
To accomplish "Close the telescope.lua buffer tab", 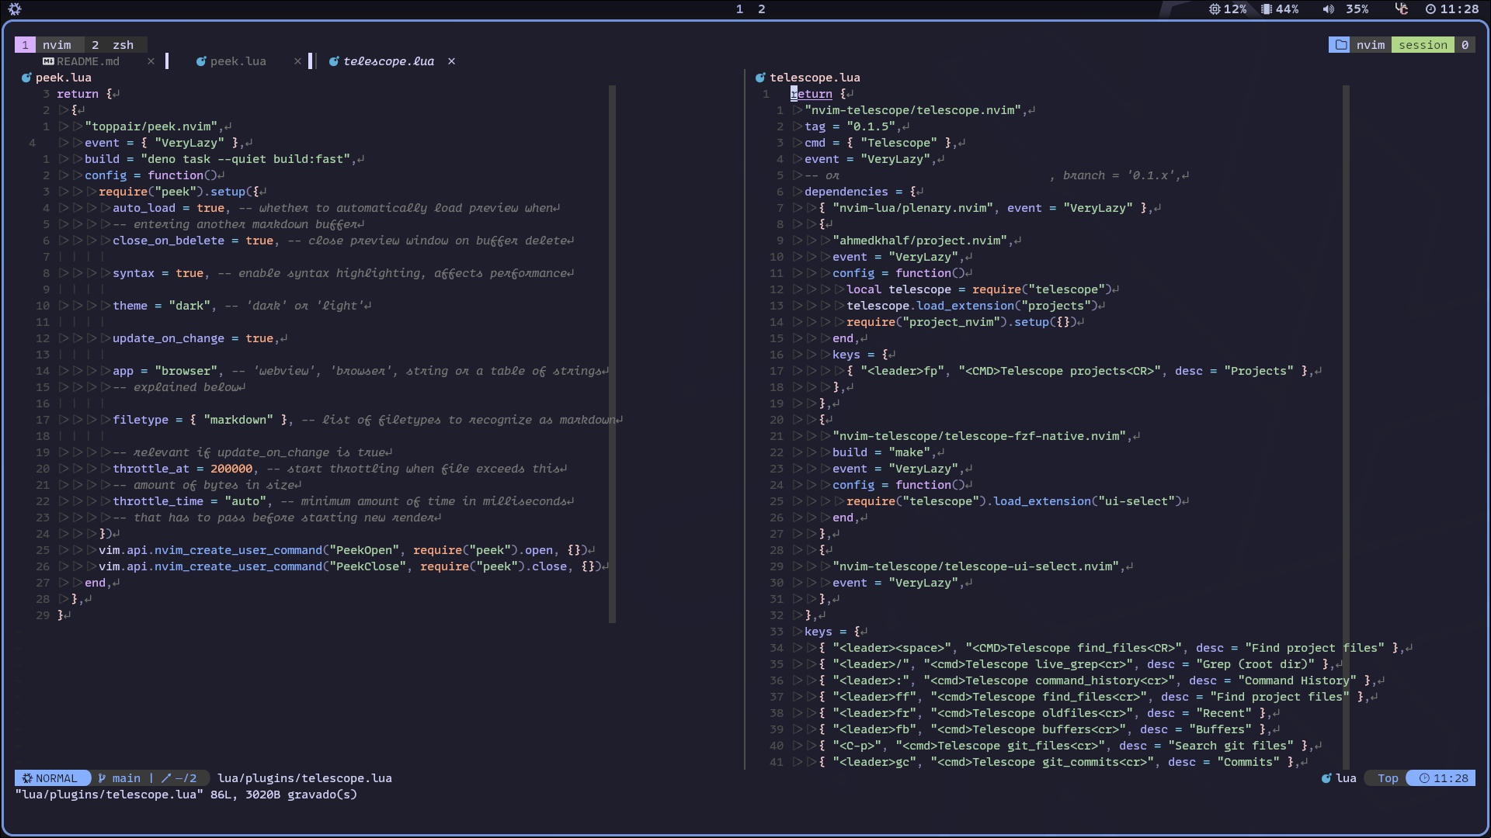I will click(451, 61).
